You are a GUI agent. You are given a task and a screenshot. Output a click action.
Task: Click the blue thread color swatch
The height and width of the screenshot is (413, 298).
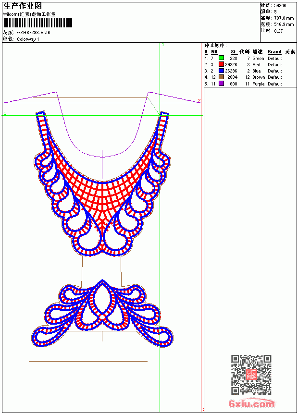pyautogui.click(x=221, y=71)
